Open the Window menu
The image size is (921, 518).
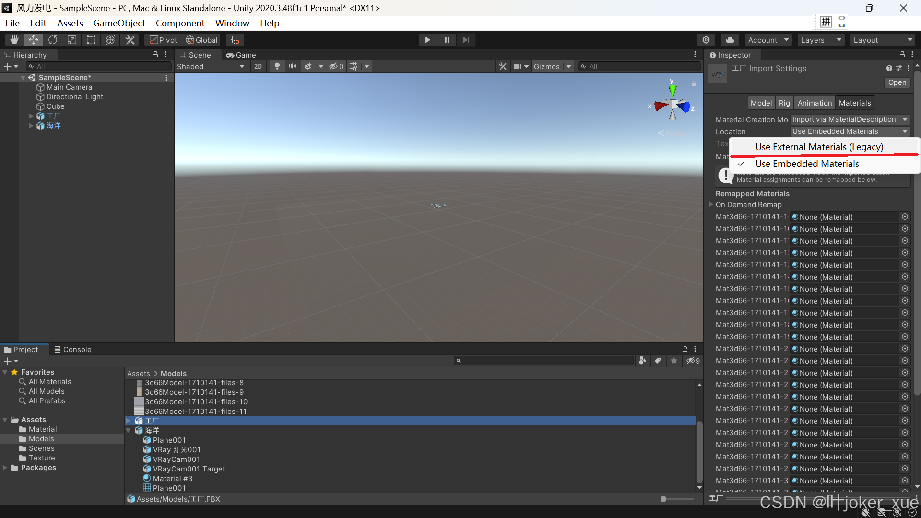[x=232, y=23]
